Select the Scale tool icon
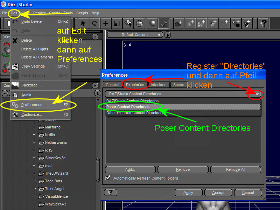Viewport: 280px width, 210px height. pyautogui.click(x=117, y=23)
